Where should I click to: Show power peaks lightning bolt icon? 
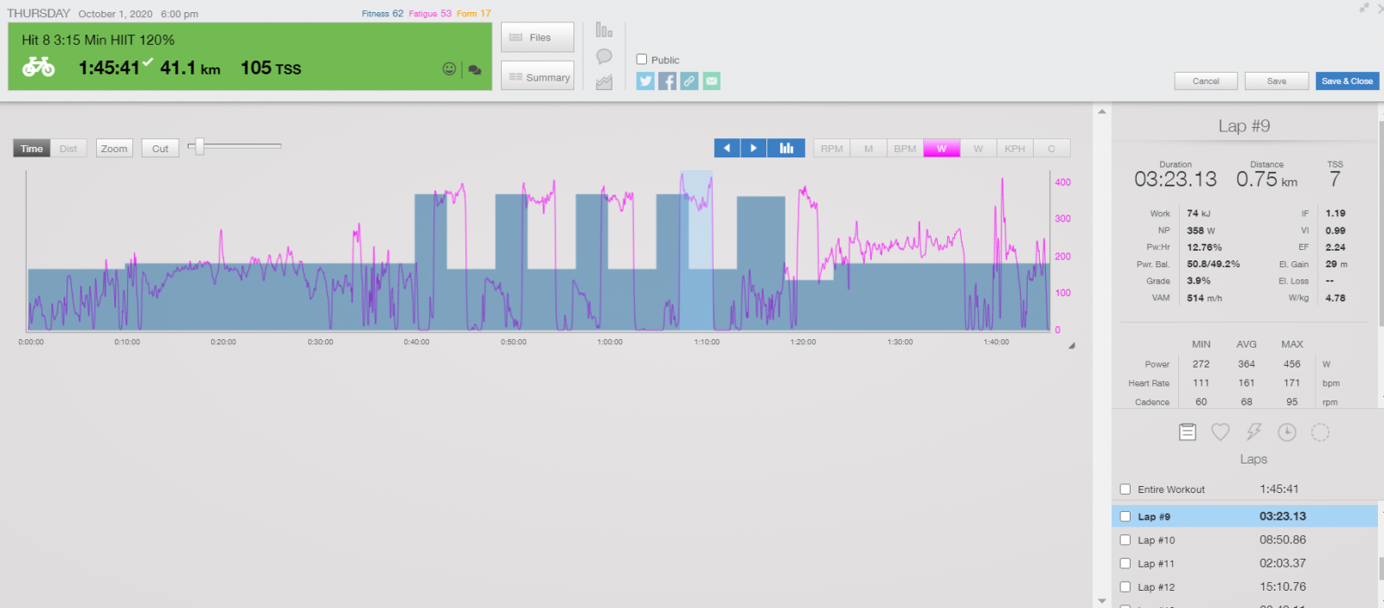1253,432
